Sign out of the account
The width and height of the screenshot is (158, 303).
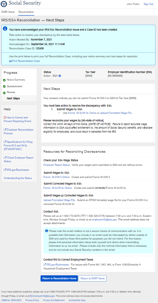pos(148,4)
